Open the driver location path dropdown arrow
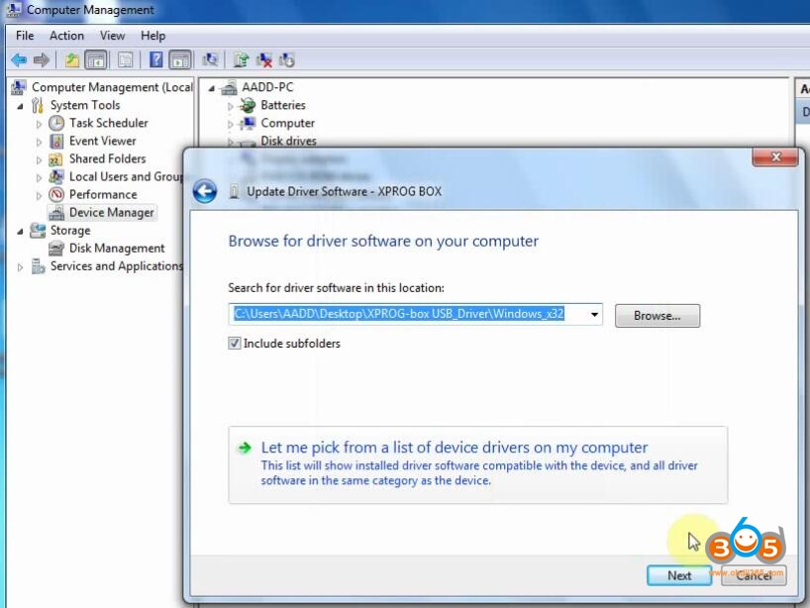810x608 pixels. point(594,315)
